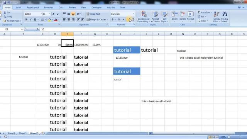
Task: Click the Insert Function fx button
Action: (x=37, y=29)
